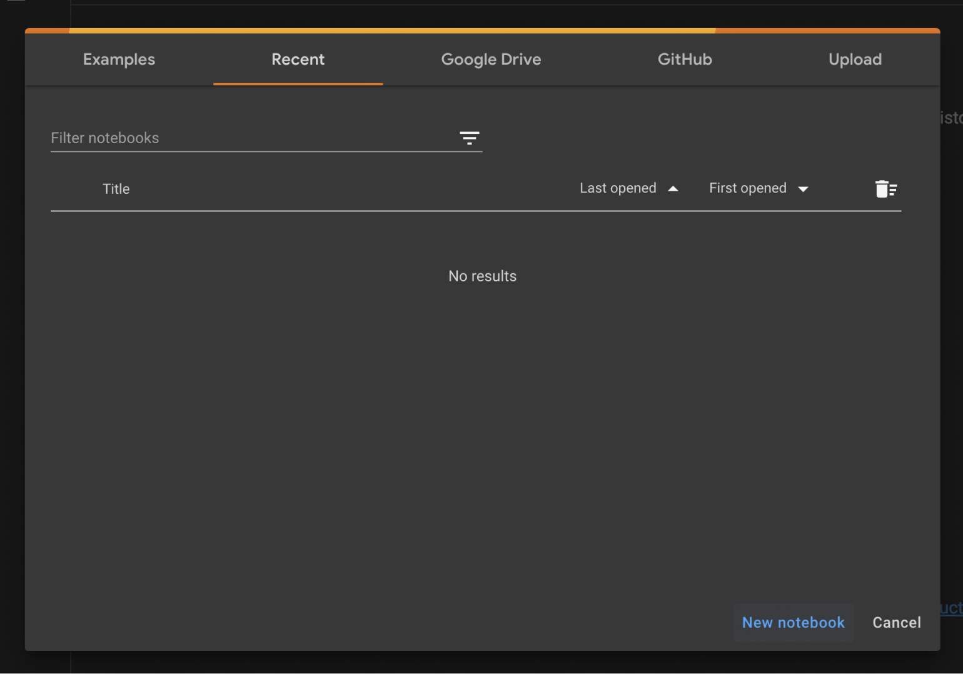Open the Google Drive tab

point(491,59)
